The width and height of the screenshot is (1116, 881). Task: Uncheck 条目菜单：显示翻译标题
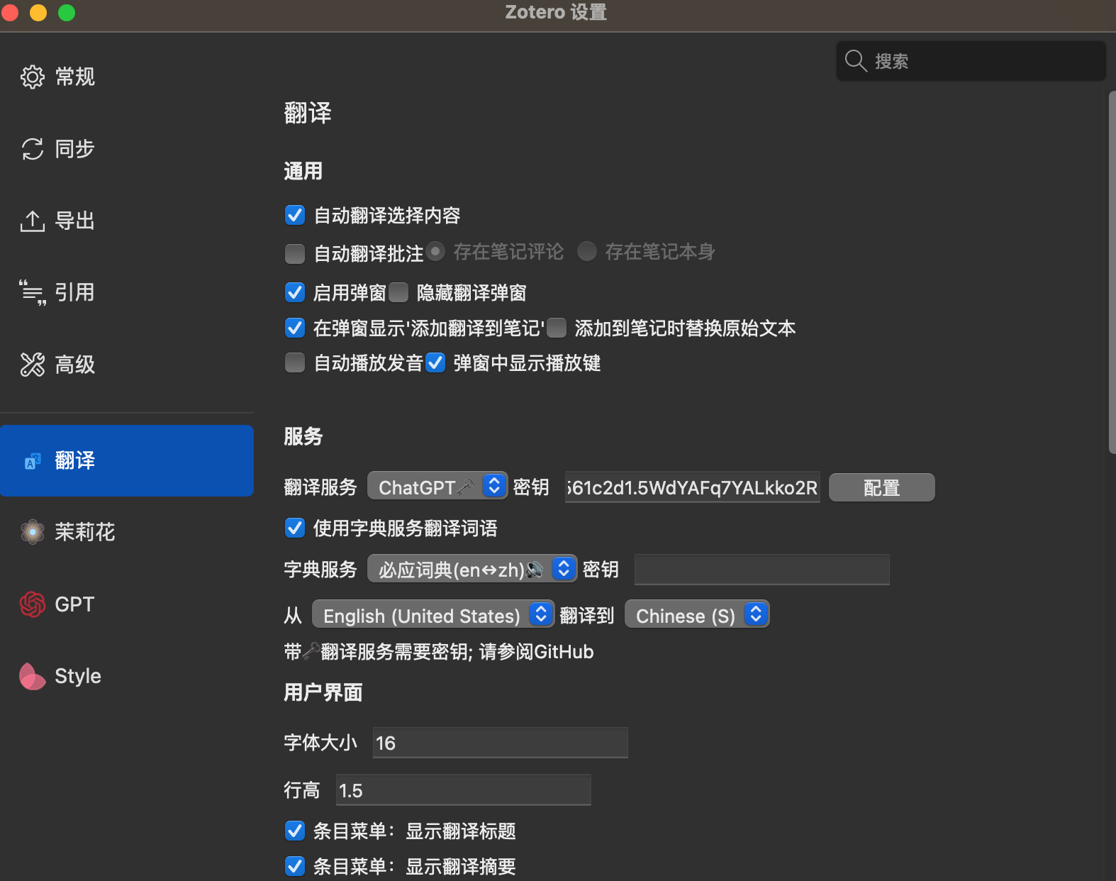point(295,831)
